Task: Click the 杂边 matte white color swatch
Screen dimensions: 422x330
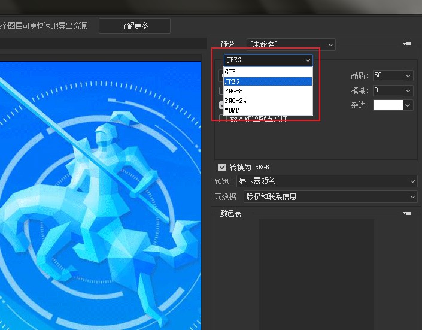Action: 388,105
